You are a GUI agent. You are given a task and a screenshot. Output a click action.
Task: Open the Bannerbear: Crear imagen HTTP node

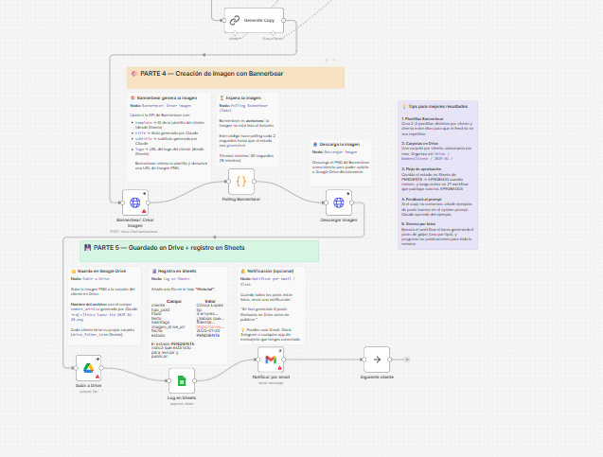(x=135, y=203)
